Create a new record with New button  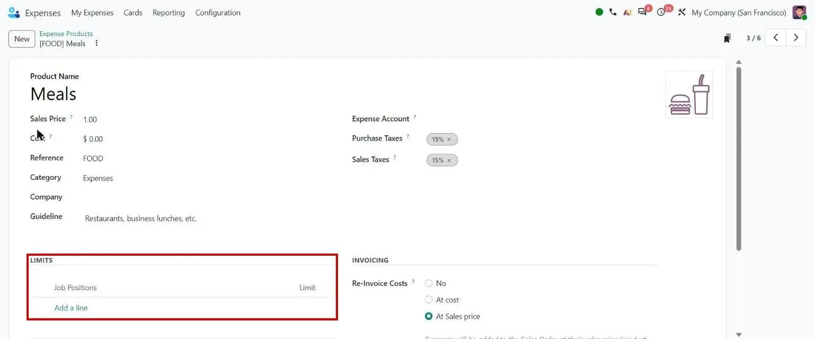[22, 39]
